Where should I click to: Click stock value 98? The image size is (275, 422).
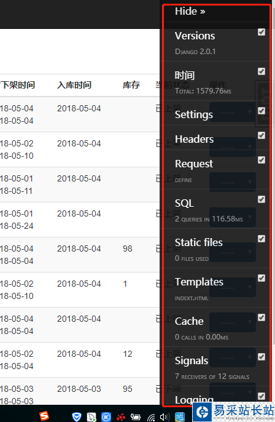(128, 249)
